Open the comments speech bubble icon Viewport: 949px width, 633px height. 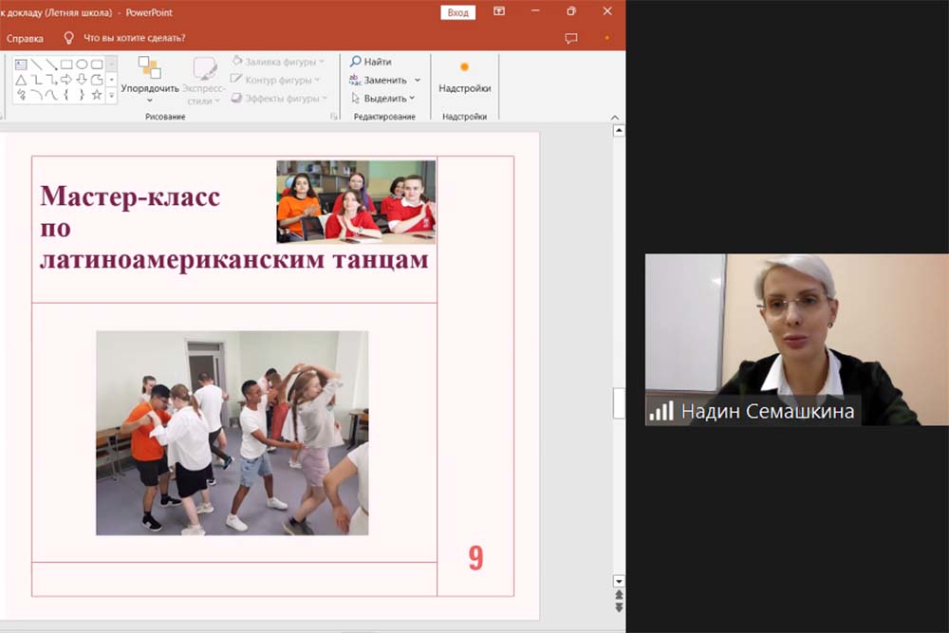tap(571, 39)
